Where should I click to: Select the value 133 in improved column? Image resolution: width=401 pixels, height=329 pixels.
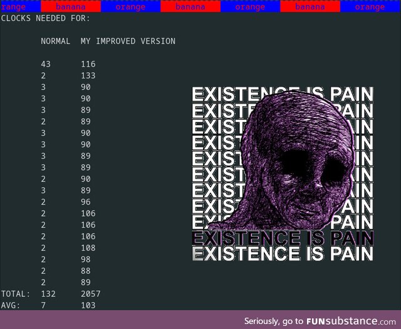88,75
